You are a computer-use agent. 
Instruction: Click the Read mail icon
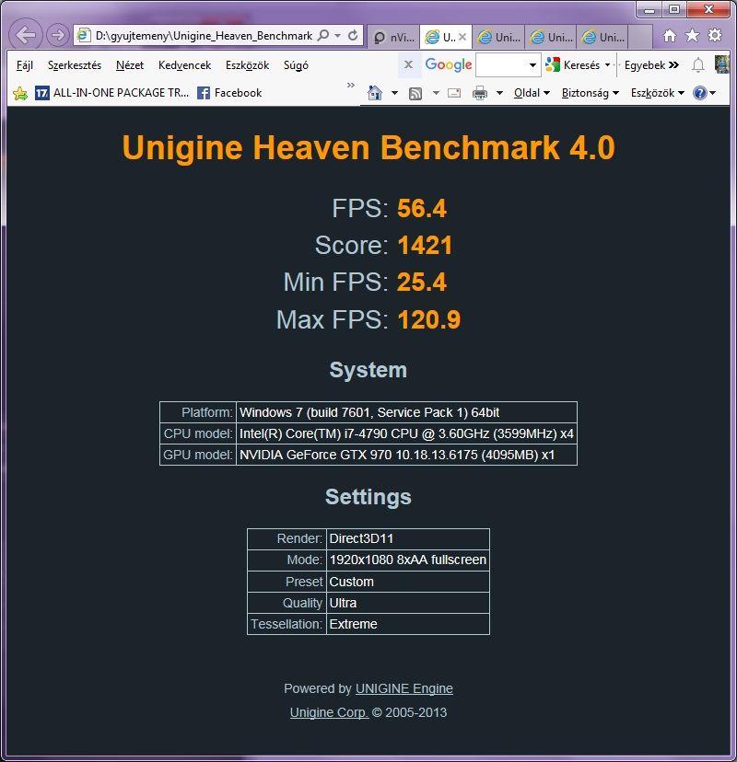coord(454,93)
